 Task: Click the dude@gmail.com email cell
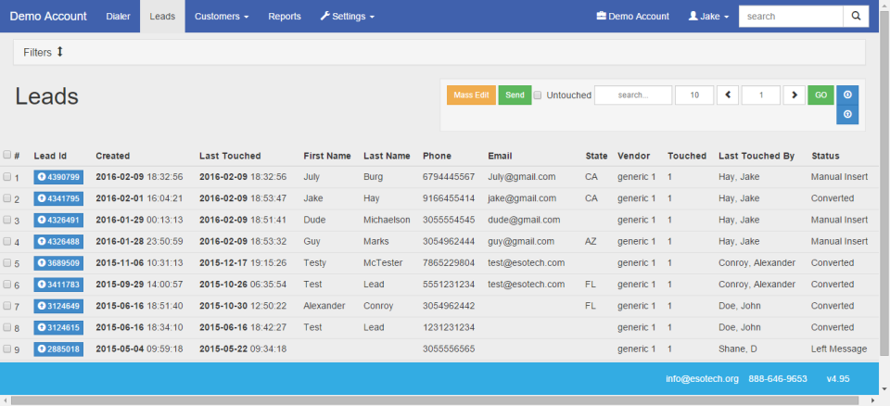point(524,220)
